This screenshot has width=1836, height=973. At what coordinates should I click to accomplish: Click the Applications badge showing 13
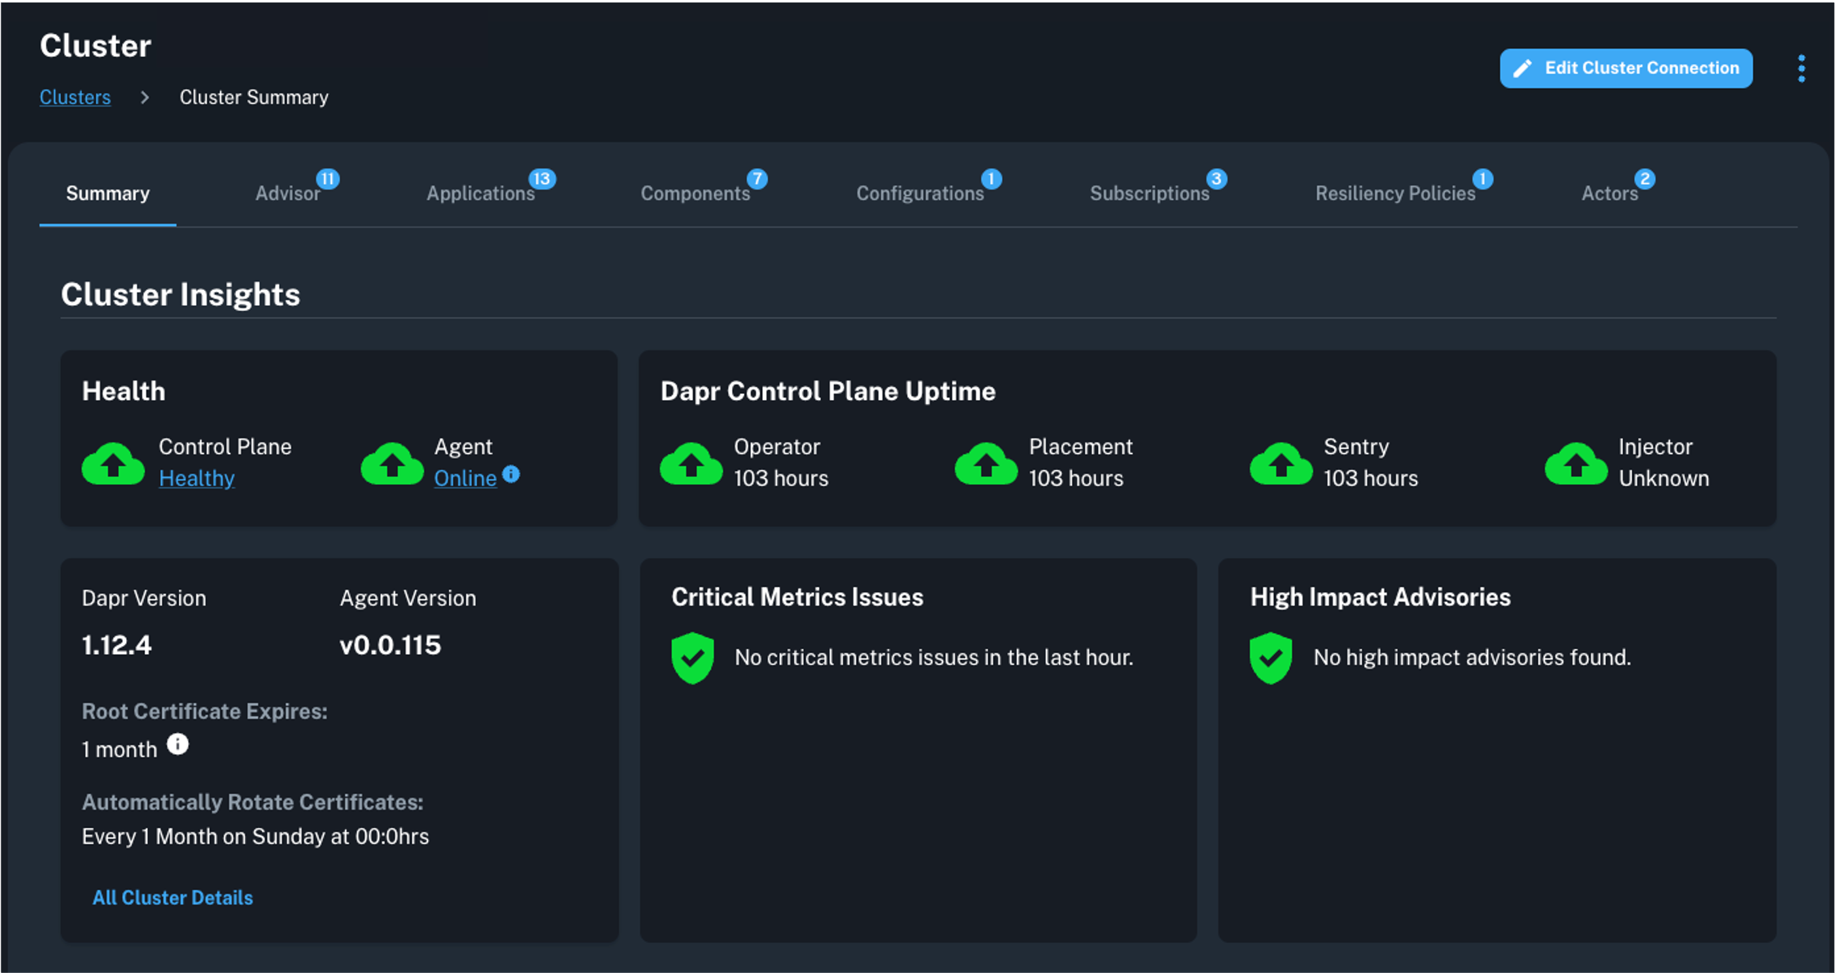click(542, 179)
